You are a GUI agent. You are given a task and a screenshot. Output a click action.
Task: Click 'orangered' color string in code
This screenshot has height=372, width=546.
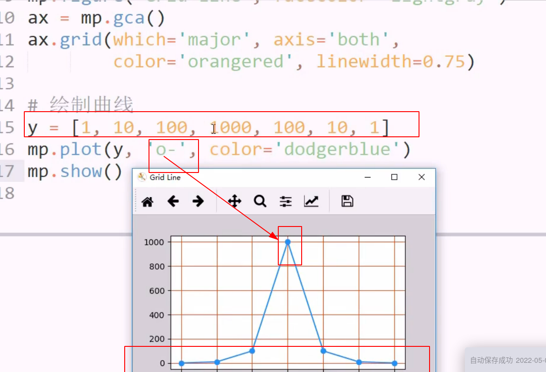tap(236, 61)
